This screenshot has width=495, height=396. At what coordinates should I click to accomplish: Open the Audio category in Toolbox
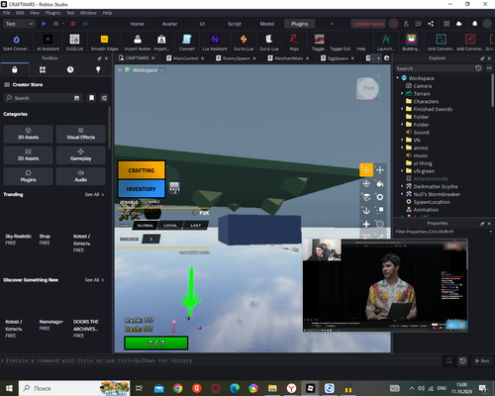pyautogui.click(x=80, y=176)
